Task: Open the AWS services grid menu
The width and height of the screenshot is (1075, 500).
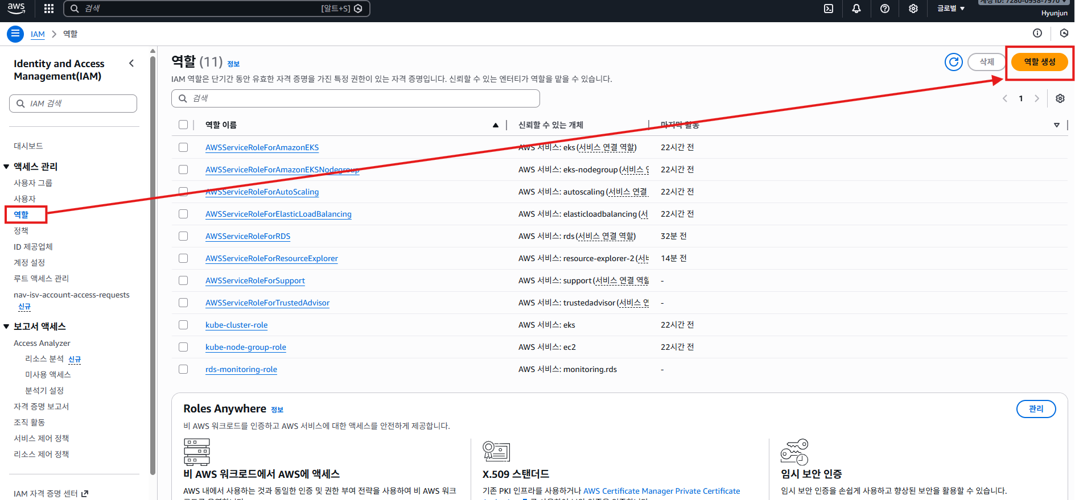Action: coord(49,9)
